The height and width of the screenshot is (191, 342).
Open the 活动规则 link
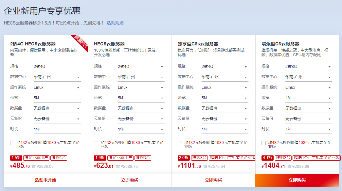coord(115,23)
